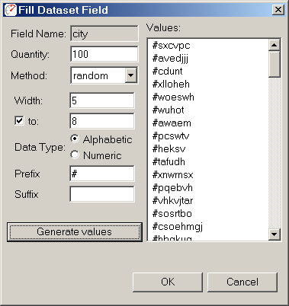Open the Method dropdown arrow
This screenshot has width=289, height=306.
tap(131, 75)
